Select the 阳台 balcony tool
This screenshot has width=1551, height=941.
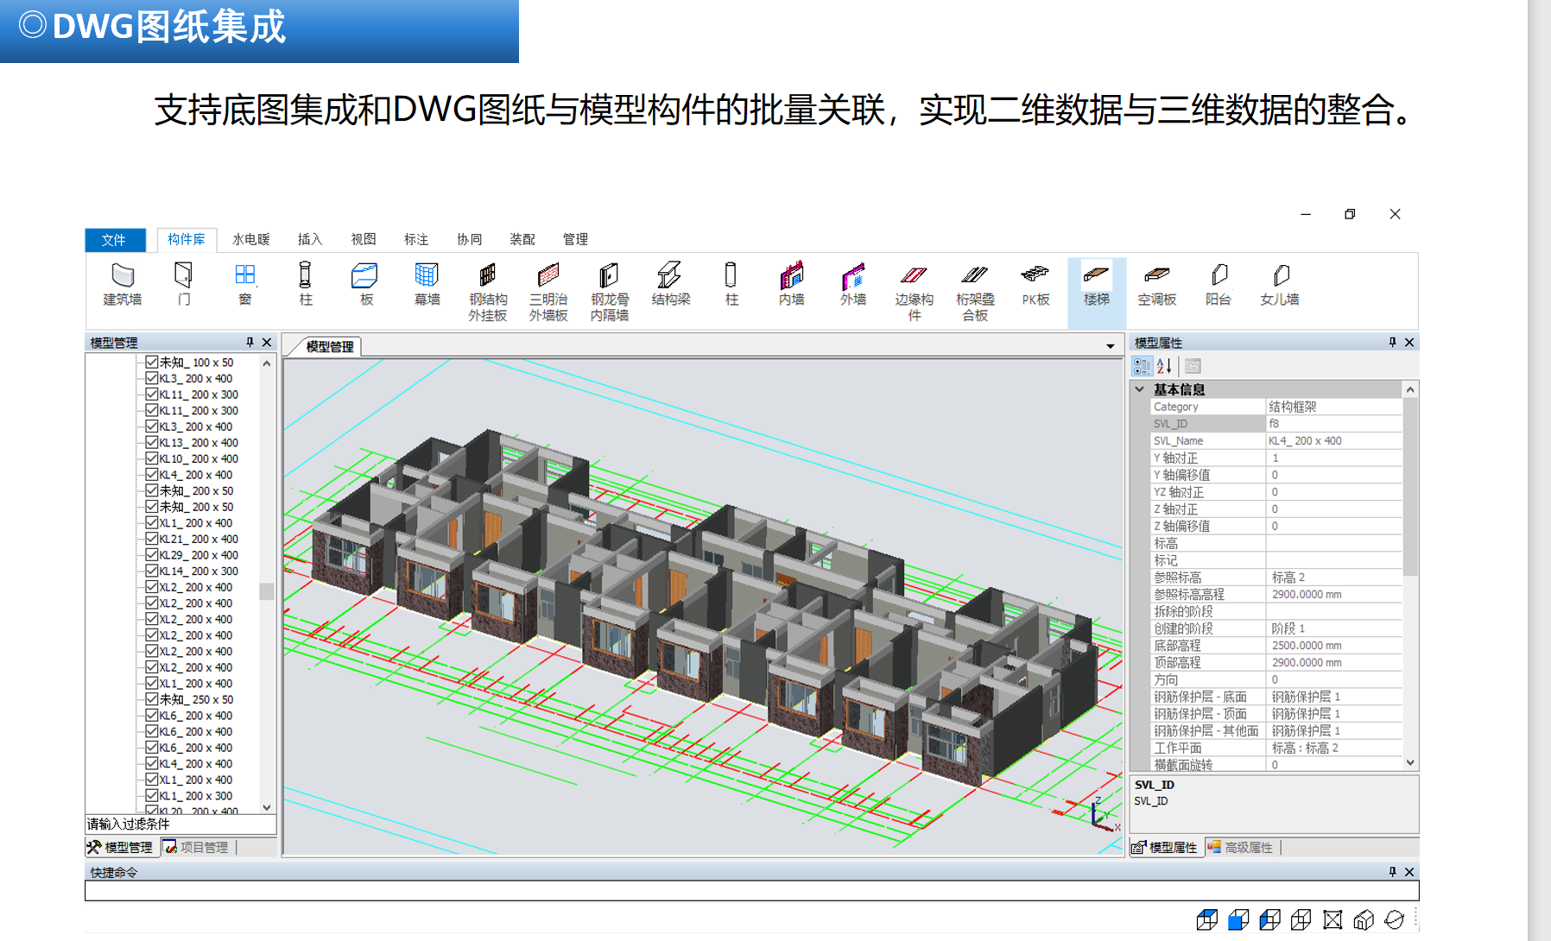point(1219,285)
